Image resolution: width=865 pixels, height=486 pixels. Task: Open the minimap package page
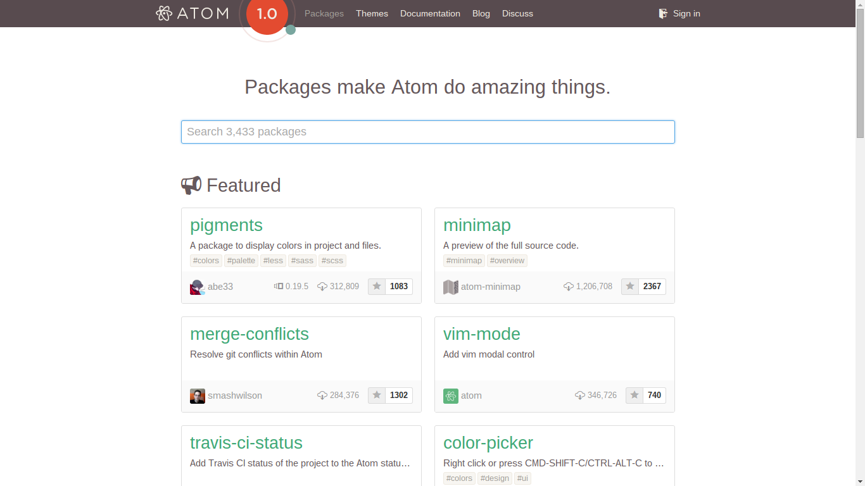tap(477, 225)
